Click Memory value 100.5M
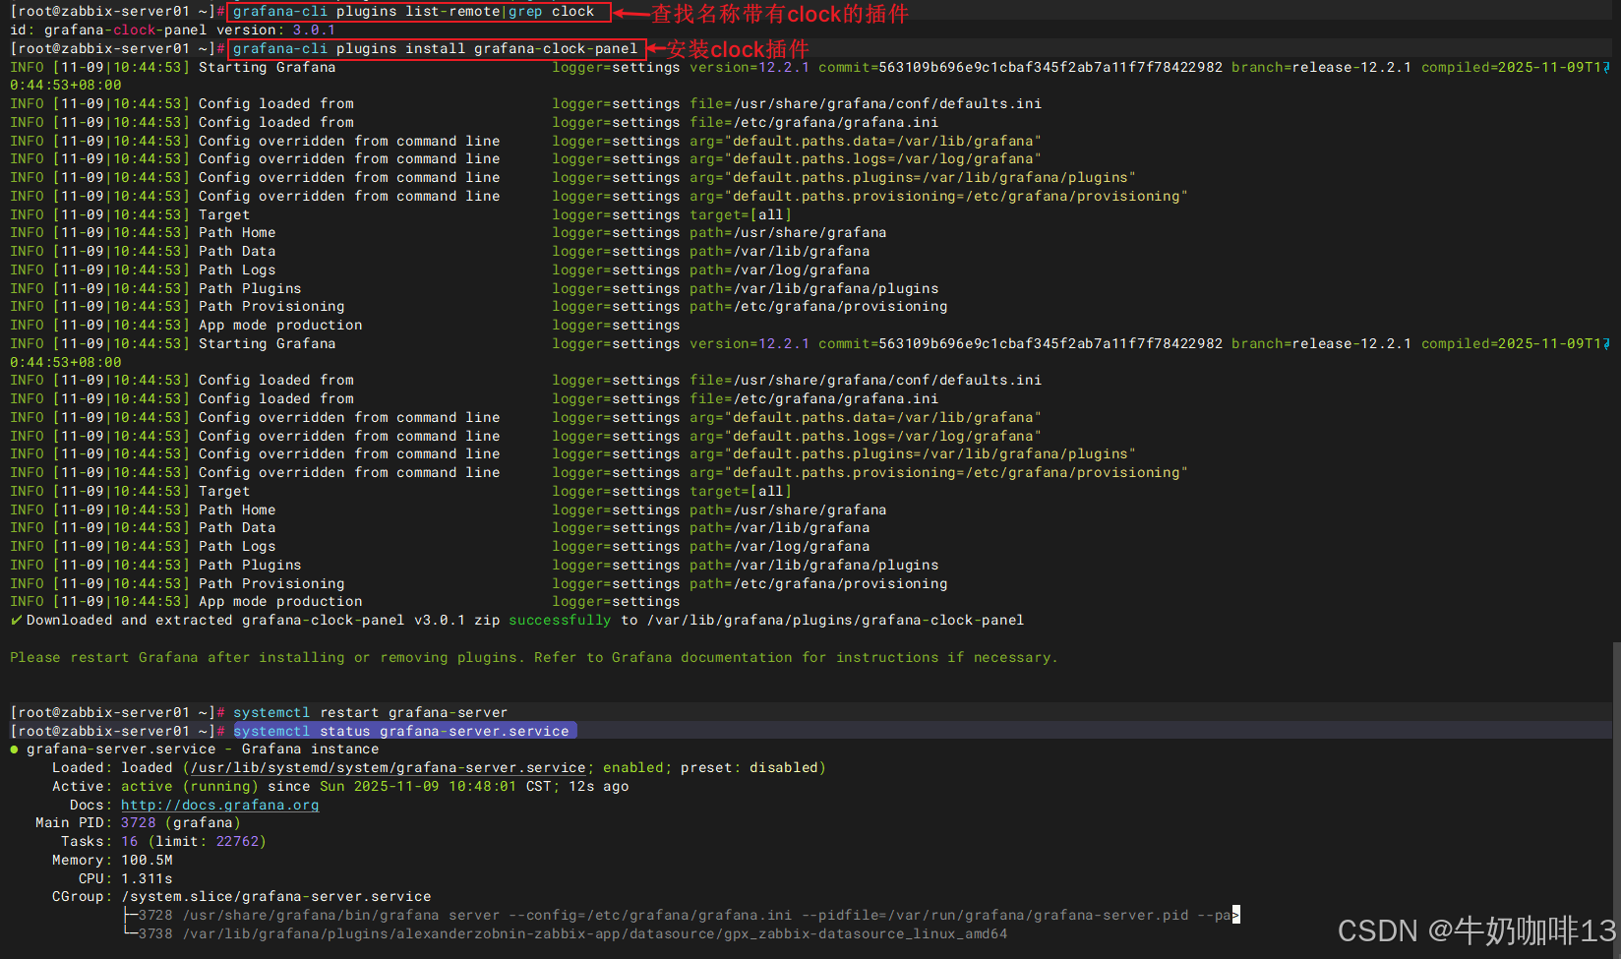 147,860
